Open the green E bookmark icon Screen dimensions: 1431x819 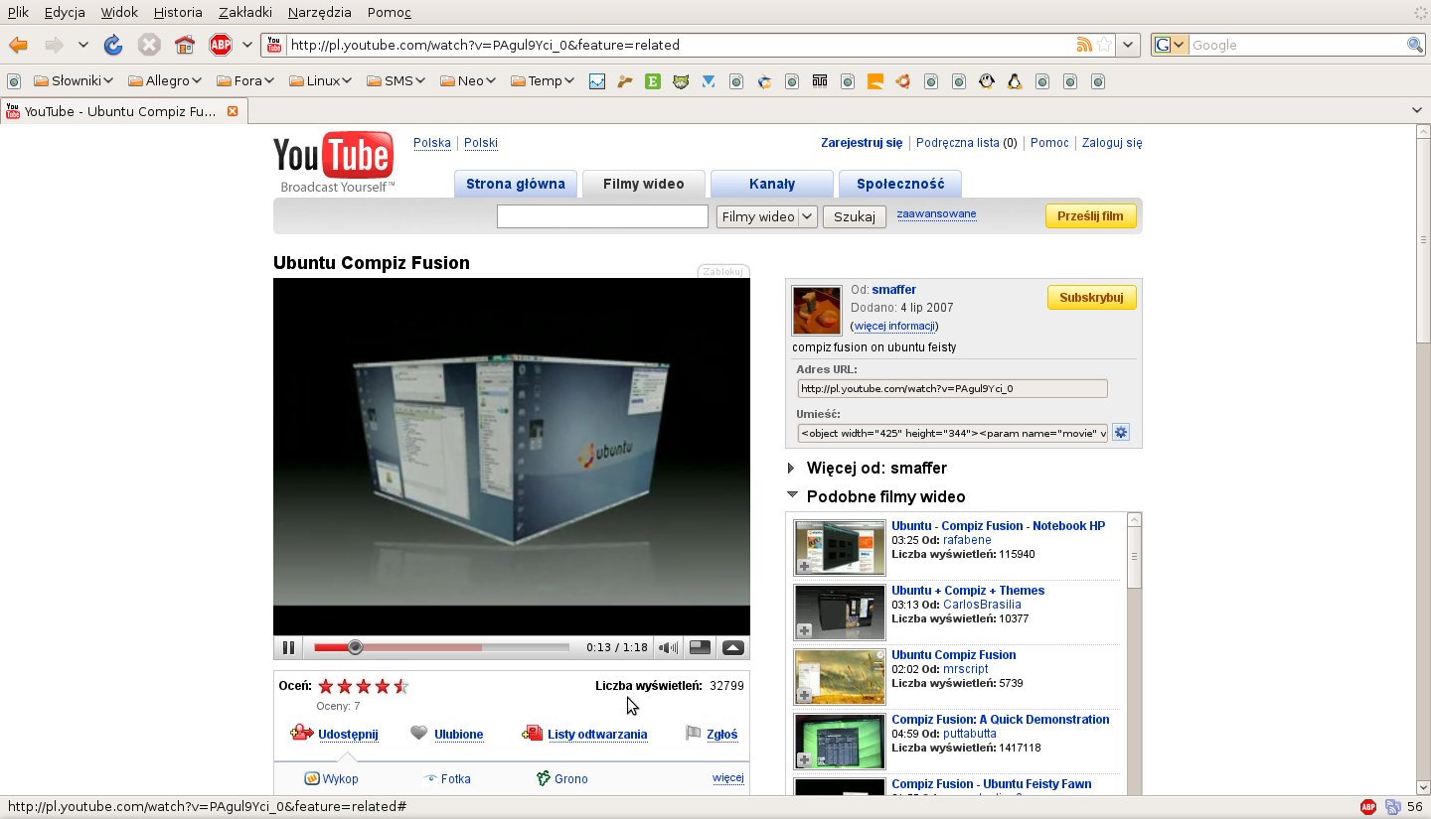pyautogui.click(x=653, y=81)
